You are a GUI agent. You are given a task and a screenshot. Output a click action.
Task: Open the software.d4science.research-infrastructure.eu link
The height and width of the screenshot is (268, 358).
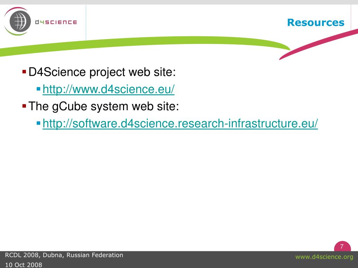tap(180, 123)
